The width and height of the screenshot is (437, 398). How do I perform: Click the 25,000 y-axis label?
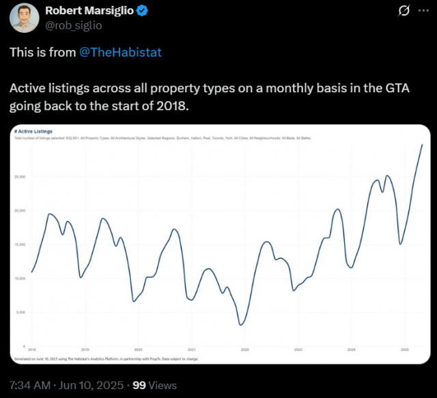[x=20, y=176]
